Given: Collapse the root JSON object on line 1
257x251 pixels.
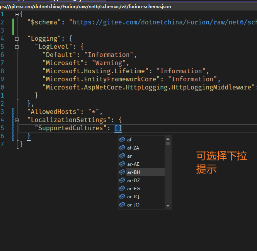Looking at the screenshot, I should click(17, 14).
